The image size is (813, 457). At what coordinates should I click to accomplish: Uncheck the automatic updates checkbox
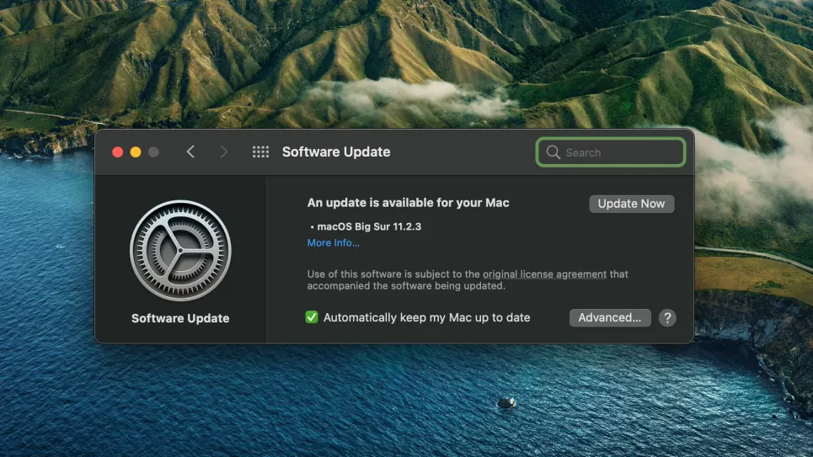tap(312, 317)
